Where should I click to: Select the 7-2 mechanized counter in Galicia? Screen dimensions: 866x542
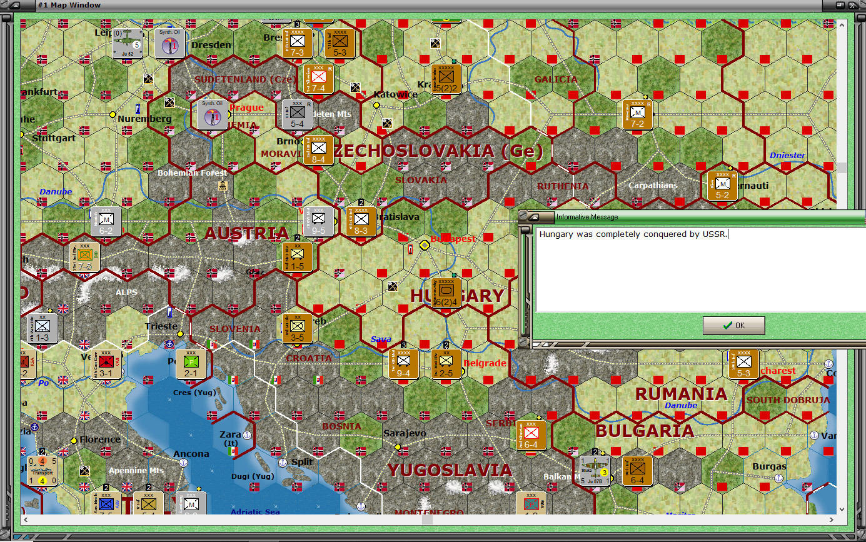638,114
